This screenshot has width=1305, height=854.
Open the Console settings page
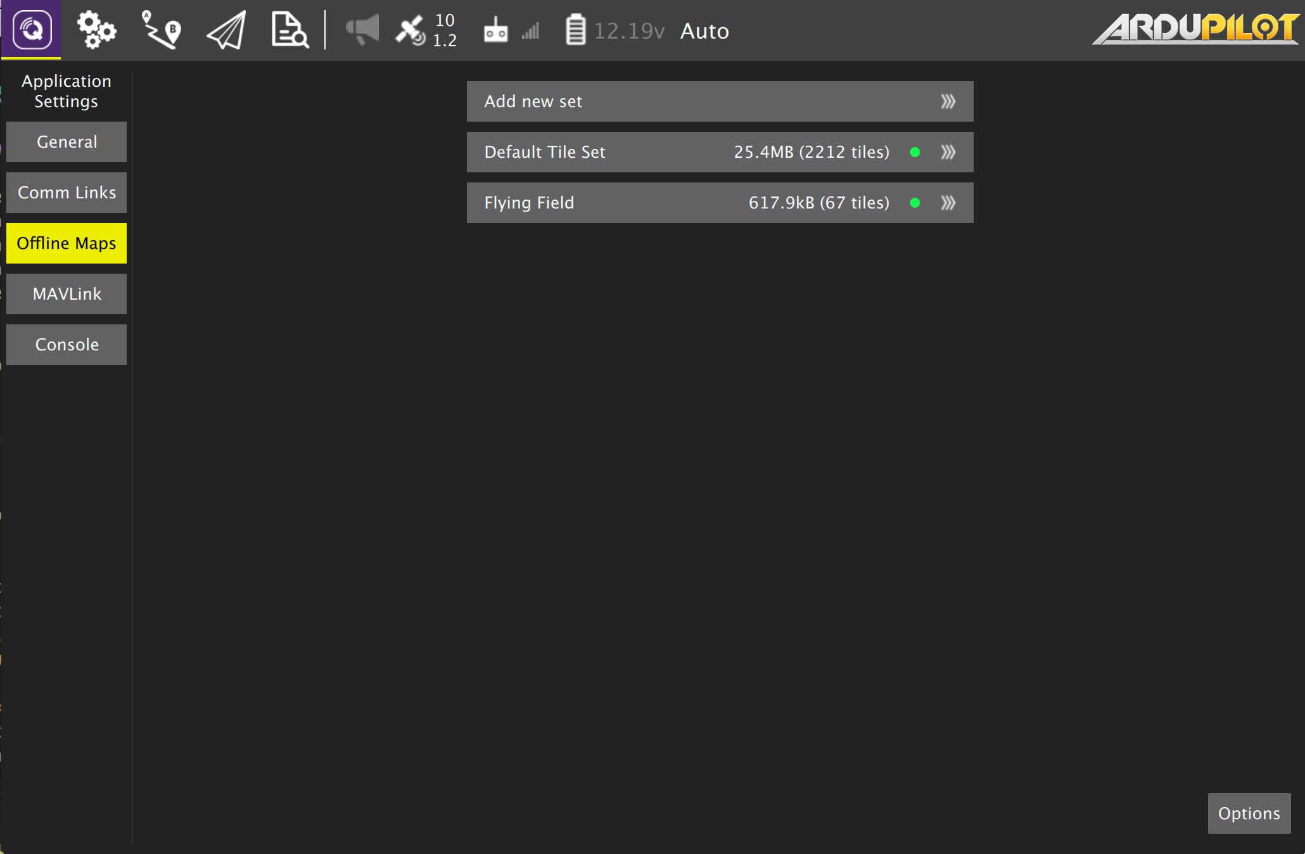(67, 344)
